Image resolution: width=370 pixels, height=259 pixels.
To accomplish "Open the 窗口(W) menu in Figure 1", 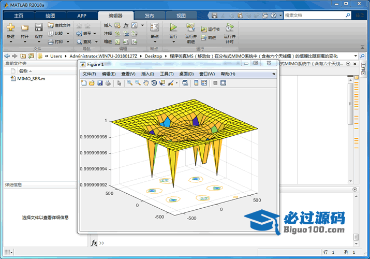I will [x=207, y=74].
